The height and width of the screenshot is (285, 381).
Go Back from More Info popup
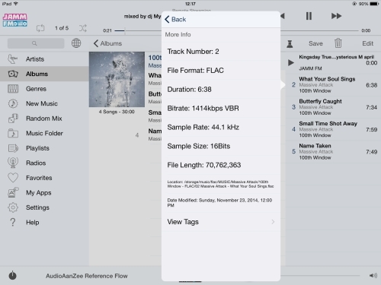click(175, 20)
